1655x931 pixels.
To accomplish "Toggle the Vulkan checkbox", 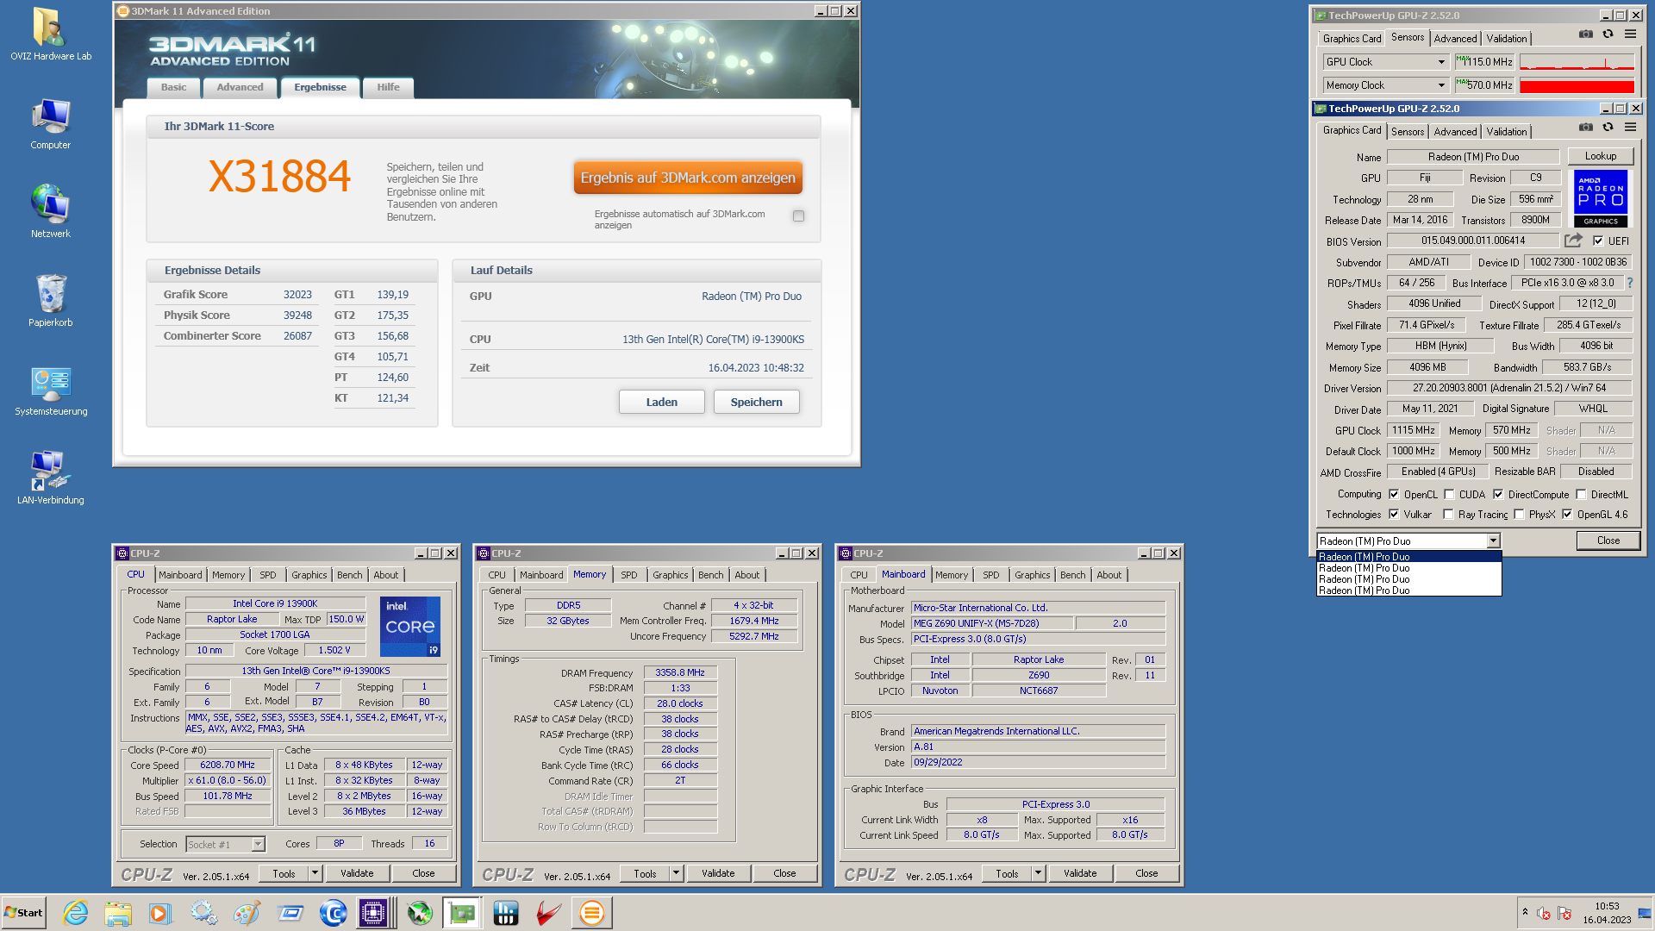I will [x=1394, y=515].
